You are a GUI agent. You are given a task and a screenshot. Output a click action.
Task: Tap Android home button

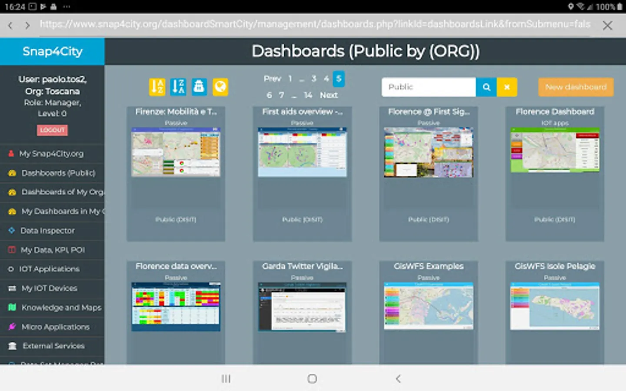click(312, 379)
